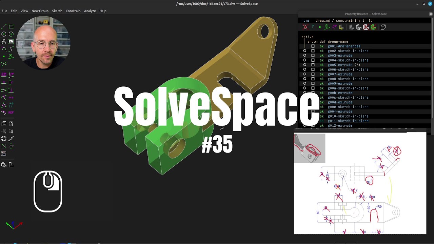
Task: Create a new extrude group
Action: click(4, 124)
